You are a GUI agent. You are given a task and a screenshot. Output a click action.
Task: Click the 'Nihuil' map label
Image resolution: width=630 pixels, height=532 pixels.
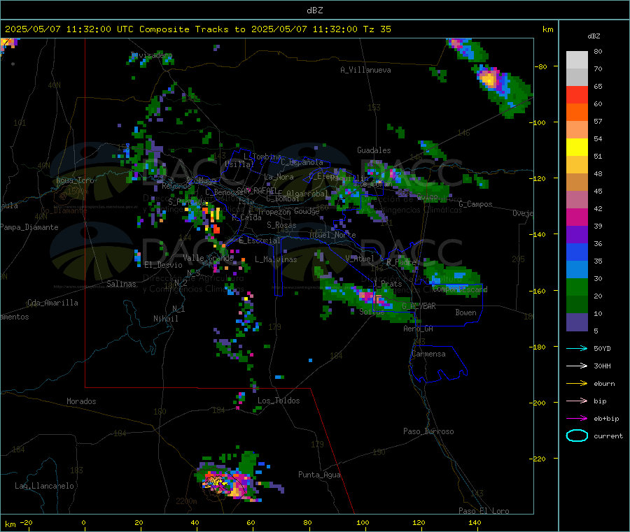pyautogui.click(x=165, y=319)
